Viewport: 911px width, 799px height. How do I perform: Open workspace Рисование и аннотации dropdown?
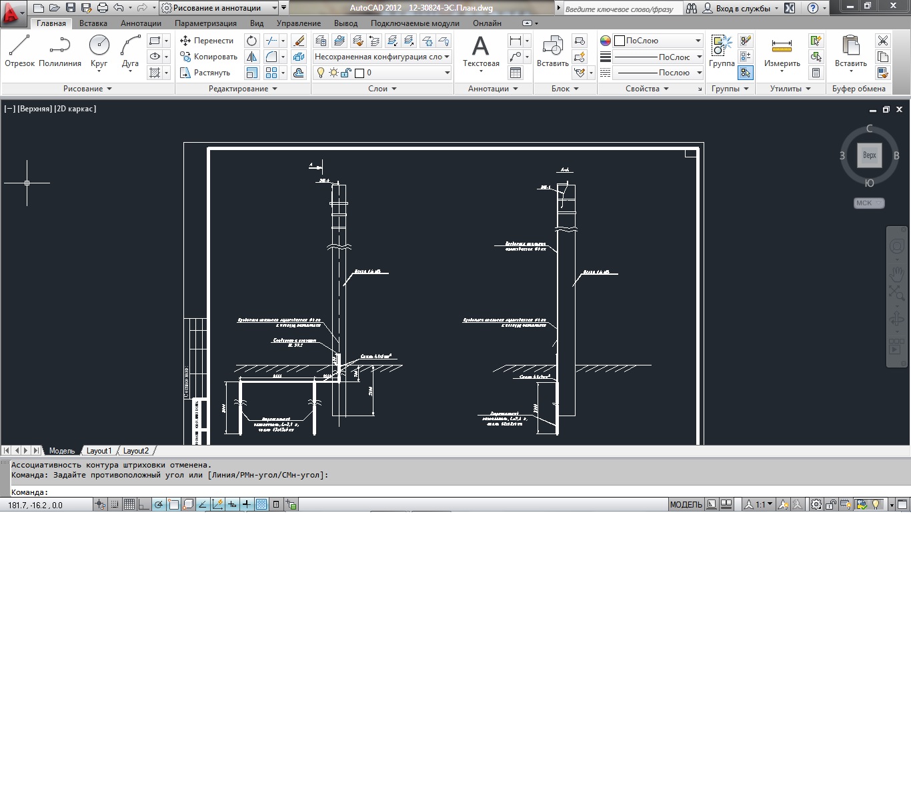click(219, 8)
